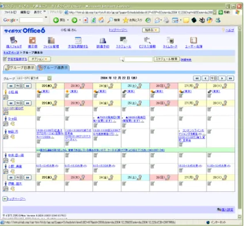Stop page loading with the red X icon
The height and width of the screenshot is (226, 244).
pyautogui.click(x=86, y=20)
